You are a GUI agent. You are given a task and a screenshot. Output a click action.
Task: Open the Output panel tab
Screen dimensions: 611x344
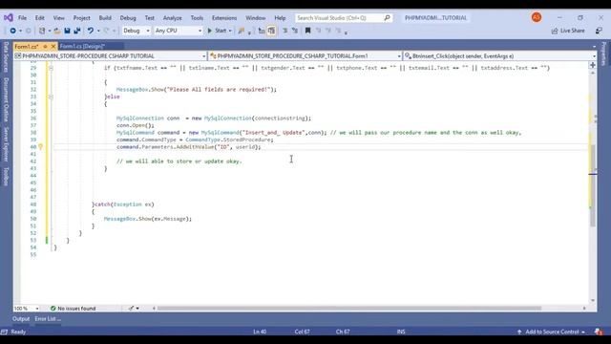point(21,319)
